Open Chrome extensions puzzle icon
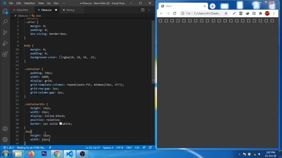 click(x=260, y=14)
